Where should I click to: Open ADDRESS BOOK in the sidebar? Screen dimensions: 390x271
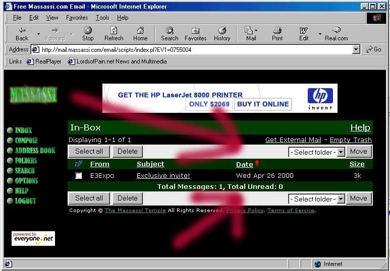pyautogui.click(x=35, y=151)
